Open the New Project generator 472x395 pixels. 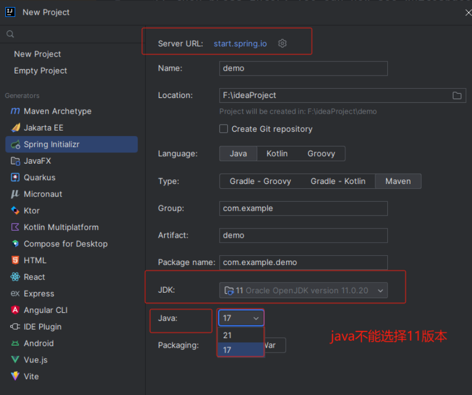coord(38,54)
